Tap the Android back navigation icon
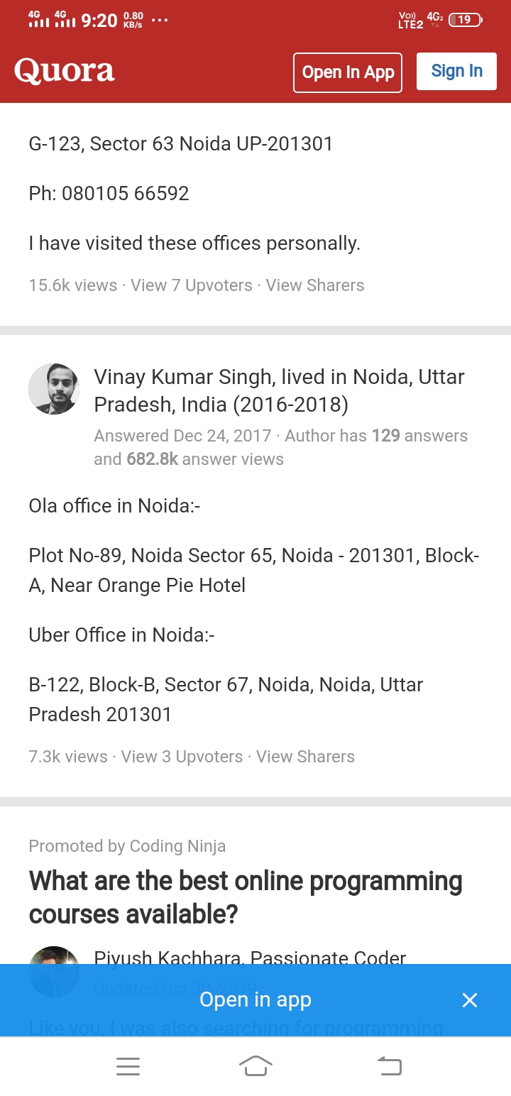The width and height of the screenshot is (511, 1096). 389,1066
